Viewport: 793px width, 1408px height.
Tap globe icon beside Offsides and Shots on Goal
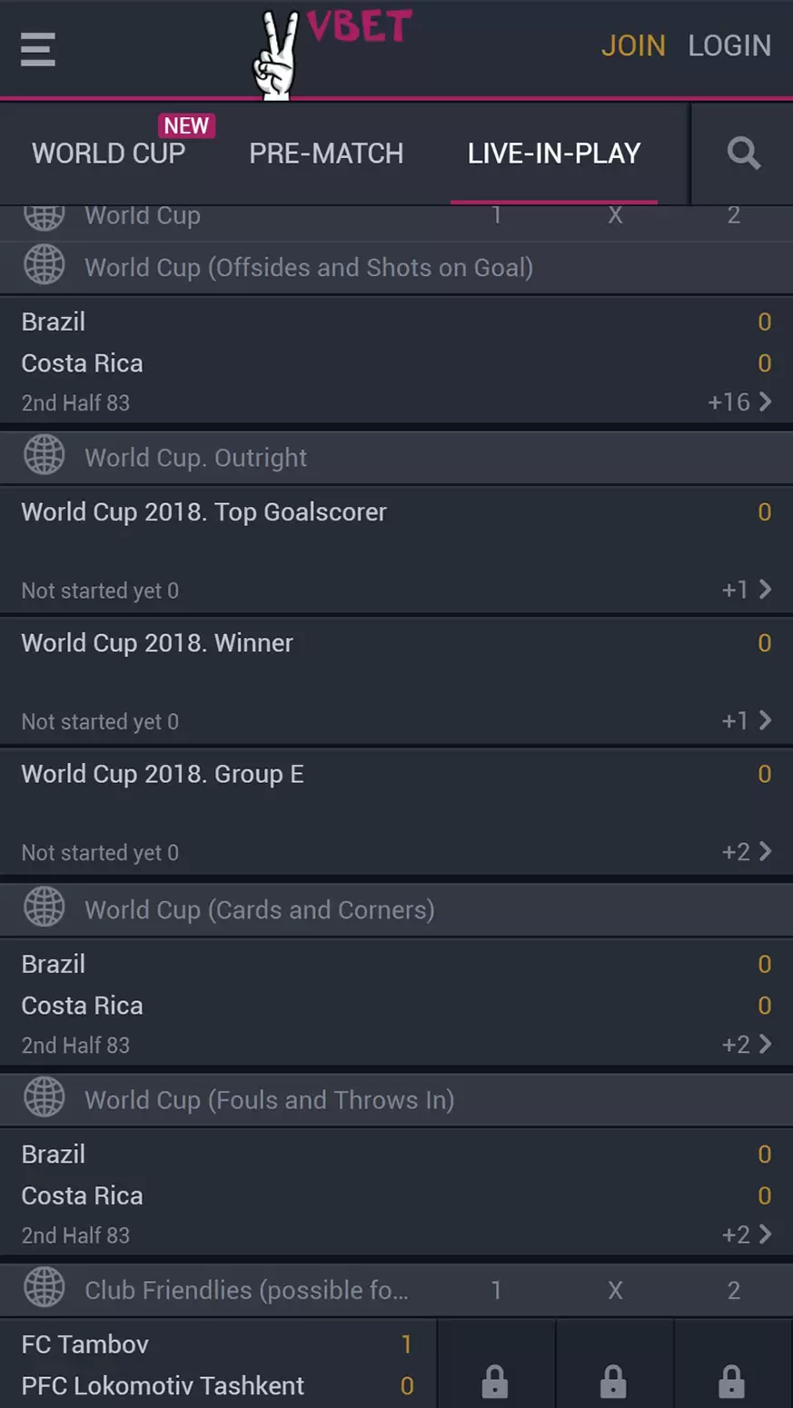pos(44,266)
